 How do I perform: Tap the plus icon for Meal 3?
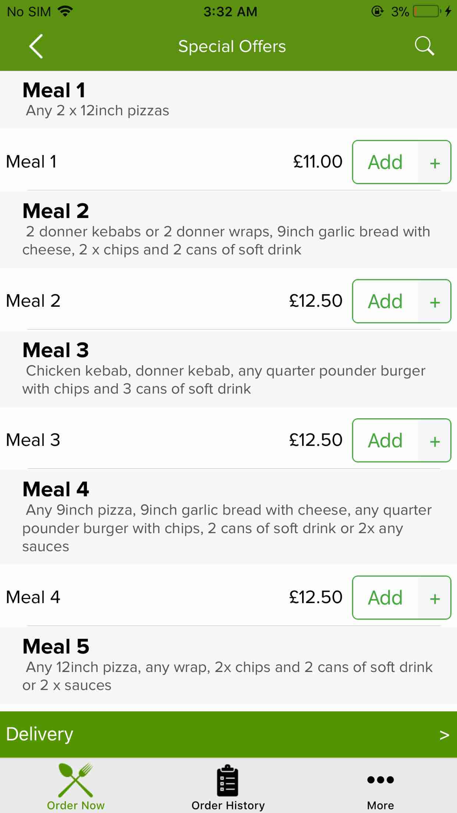[x=435, y=440]
